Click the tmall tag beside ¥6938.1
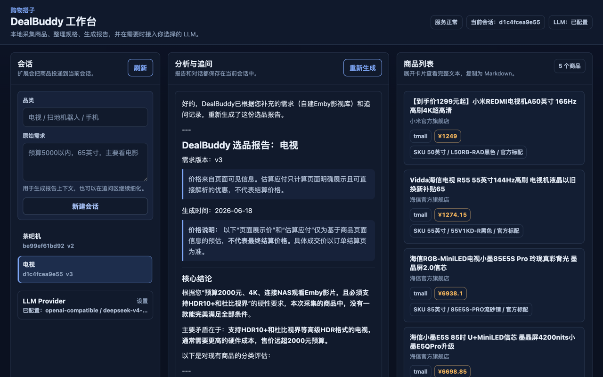The height and width of the screenshot is (377, 603). tap(421, 294)
